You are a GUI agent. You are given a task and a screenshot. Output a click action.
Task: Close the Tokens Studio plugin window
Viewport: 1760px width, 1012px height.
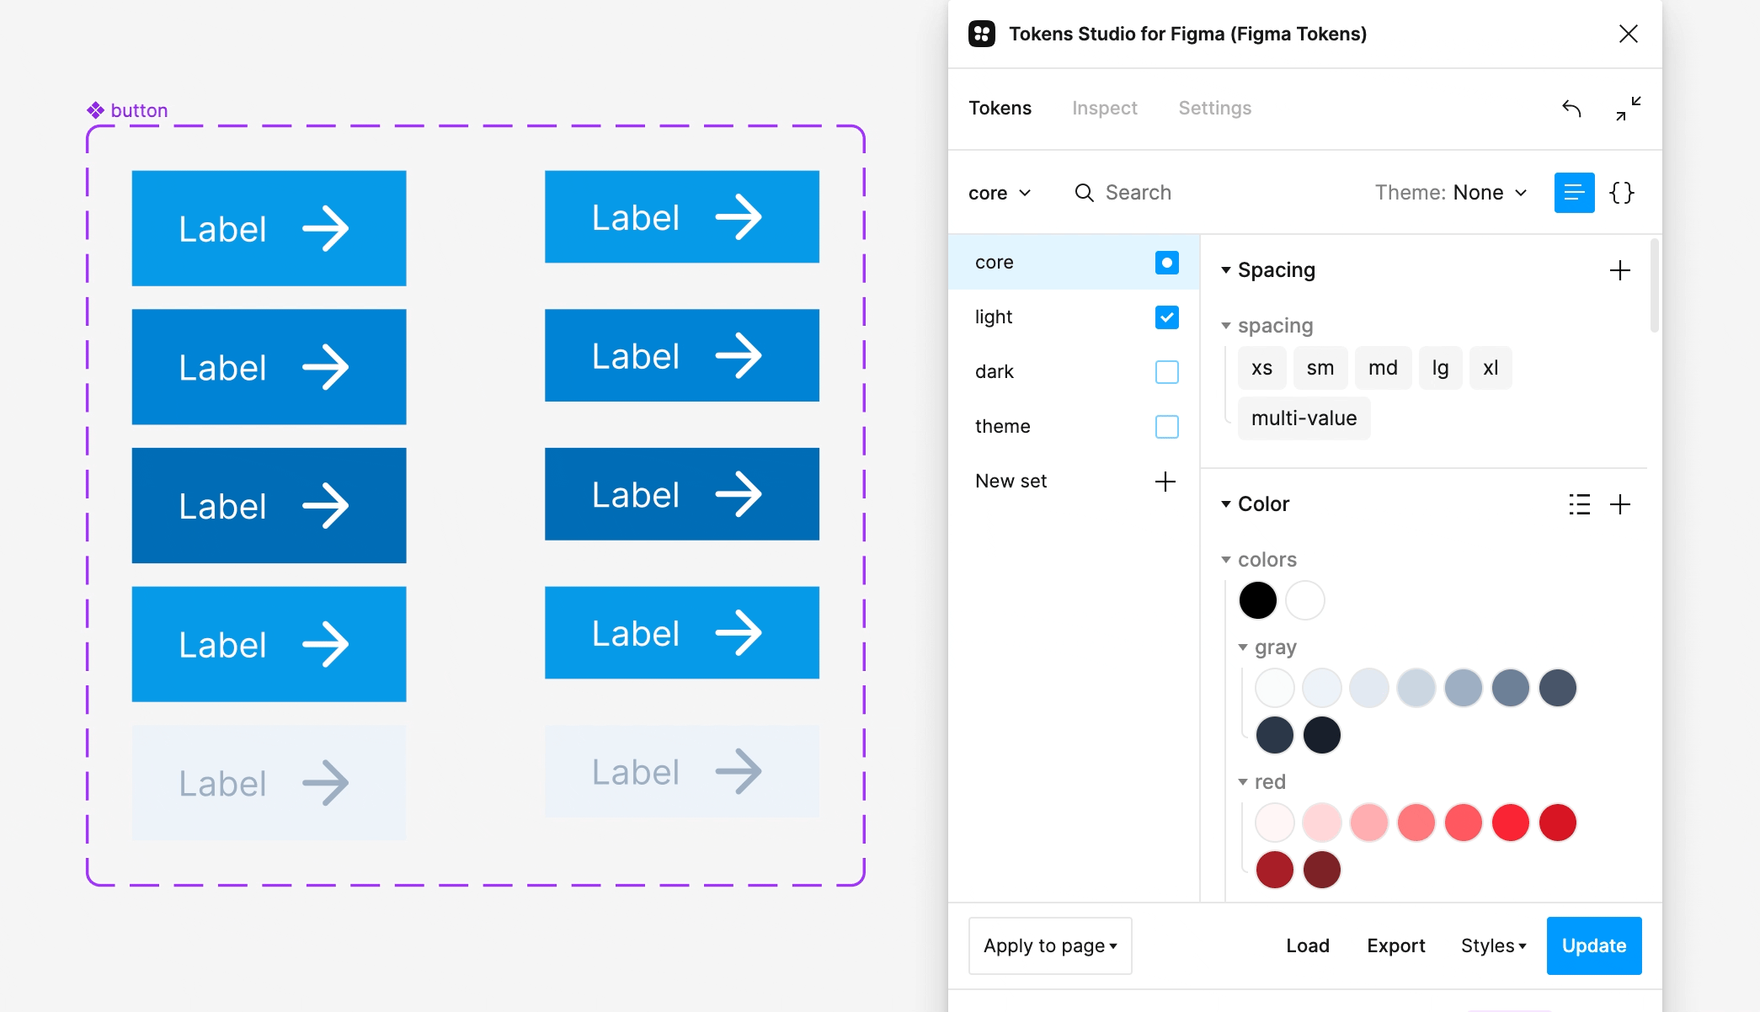pos(1629,34)
